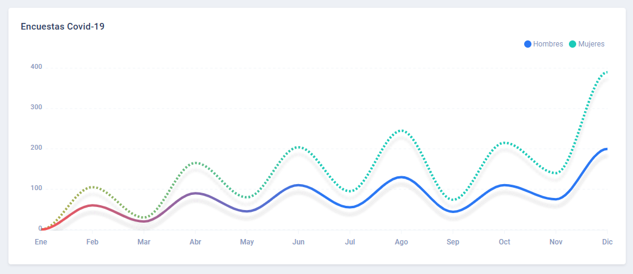The height and width of the screenshot is (274, 633).
Task: Click Mujeres dotted line peak at Dic
Action: pyautogui.click(x=606, y=72)
